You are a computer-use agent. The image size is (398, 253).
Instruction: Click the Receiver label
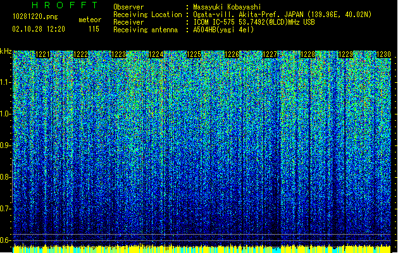point(128,22)
